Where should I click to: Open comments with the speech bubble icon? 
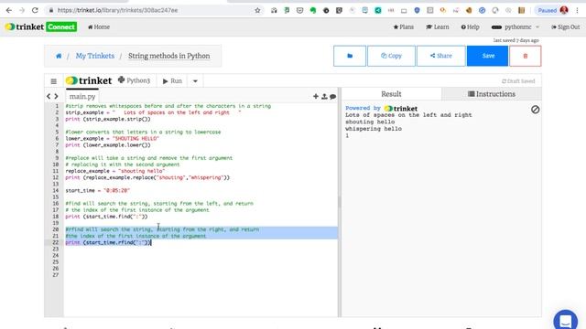point(332,97)
